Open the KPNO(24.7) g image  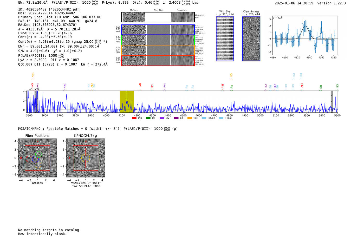(x=86, y=158)
